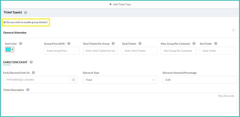The image size is (240, 117).
Task: Open Total Tickets Per Group help tooltip
Action: coord(113,44)
